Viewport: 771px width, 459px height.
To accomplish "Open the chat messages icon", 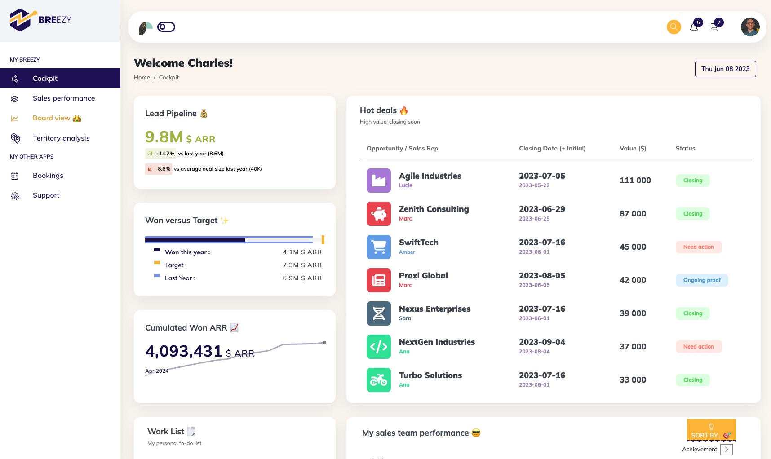I will [x=714, y=27].
